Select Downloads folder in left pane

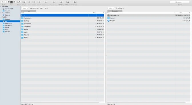(x=62, y=26)
